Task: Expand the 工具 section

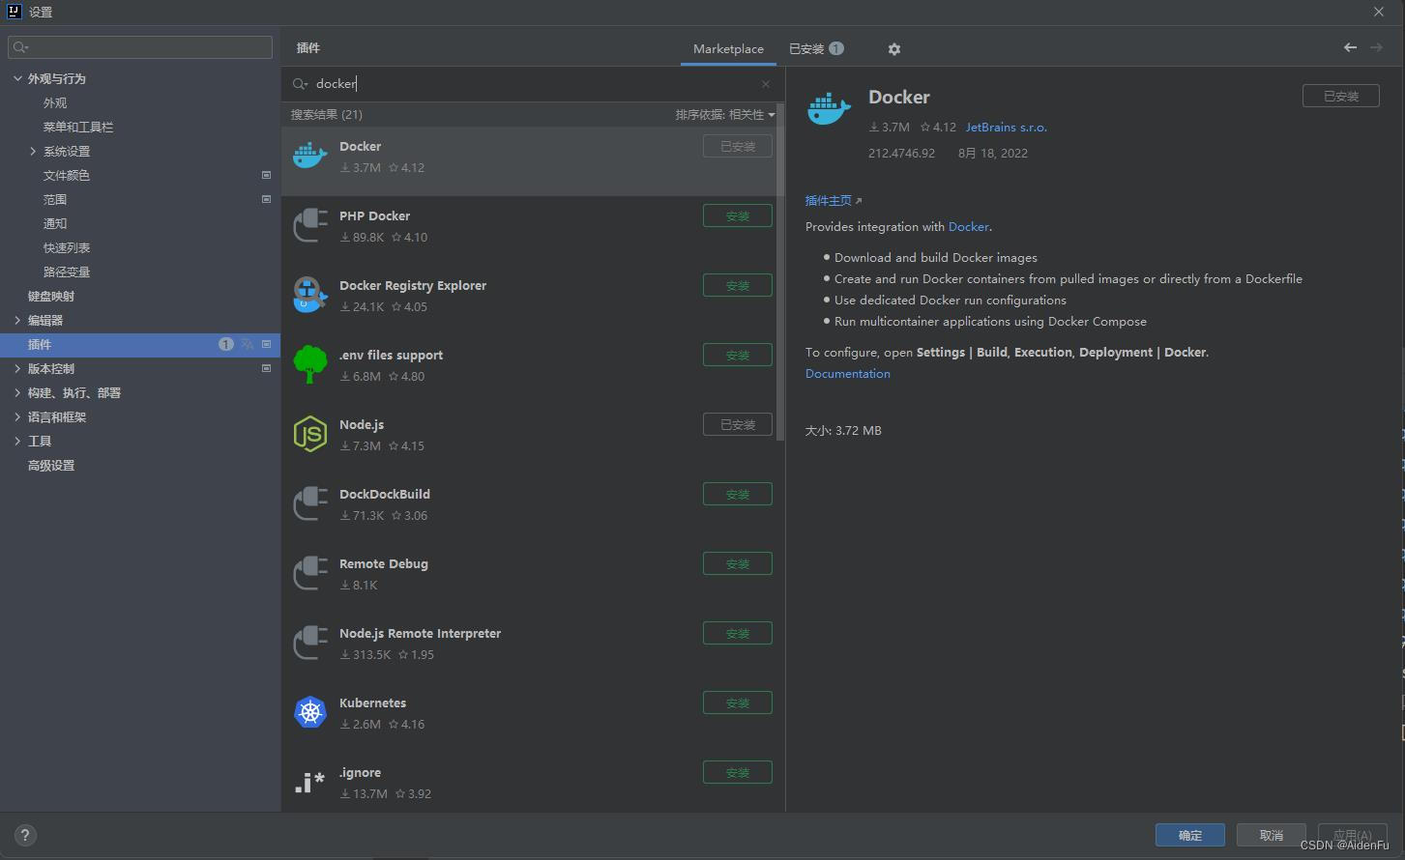Action: (17, 441)
